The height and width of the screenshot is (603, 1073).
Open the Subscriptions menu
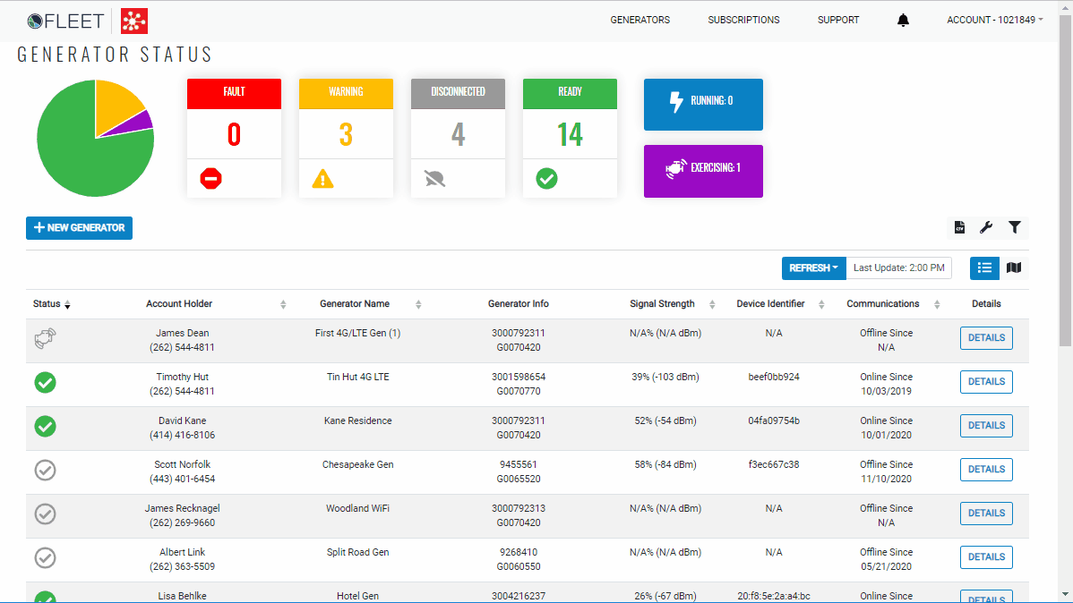[x=744, y=20]
